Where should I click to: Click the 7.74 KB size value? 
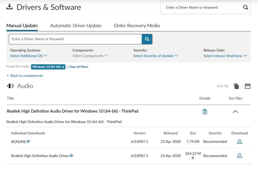pyautogui.click(x=193, y=141)
